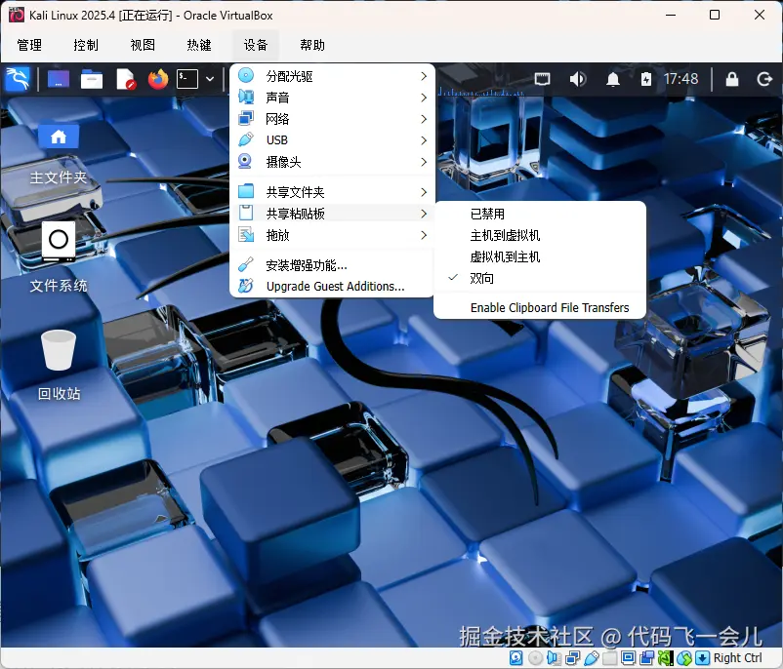The image size is (783, 669).
Task: Open the 控制 menu
Action: [86, 45]
